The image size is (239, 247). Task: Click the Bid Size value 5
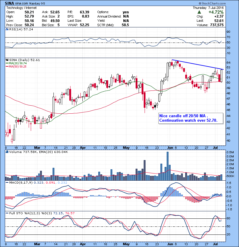point(59,25)
